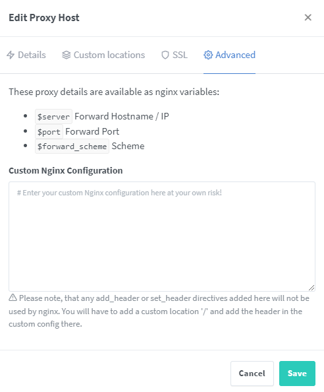The image size is (324, 392).
Task: Click the $forward_scheme variable code
Action: click(72, 147)
